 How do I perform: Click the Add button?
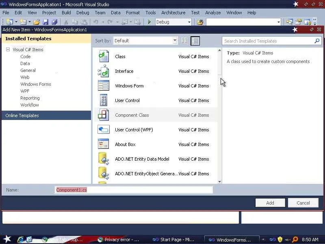[x=270, y=203]
